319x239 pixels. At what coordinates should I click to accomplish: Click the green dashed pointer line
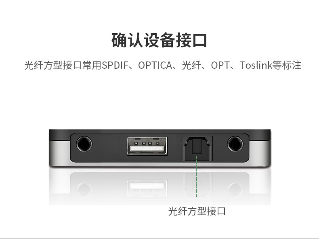pos(197,176)
